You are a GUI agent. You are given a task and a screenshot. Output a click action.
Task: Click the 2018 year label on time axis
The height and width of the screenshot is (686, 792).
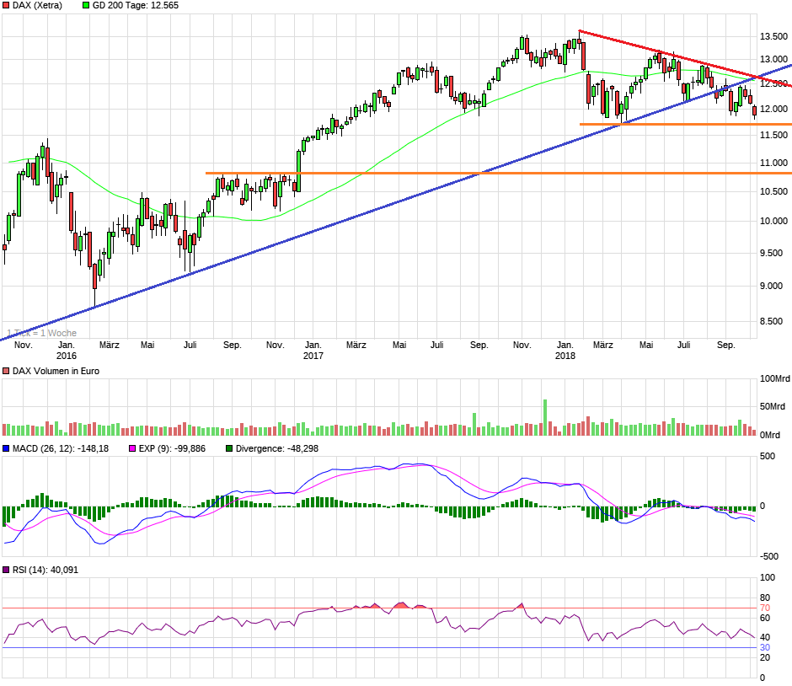(x=565, y=356)
